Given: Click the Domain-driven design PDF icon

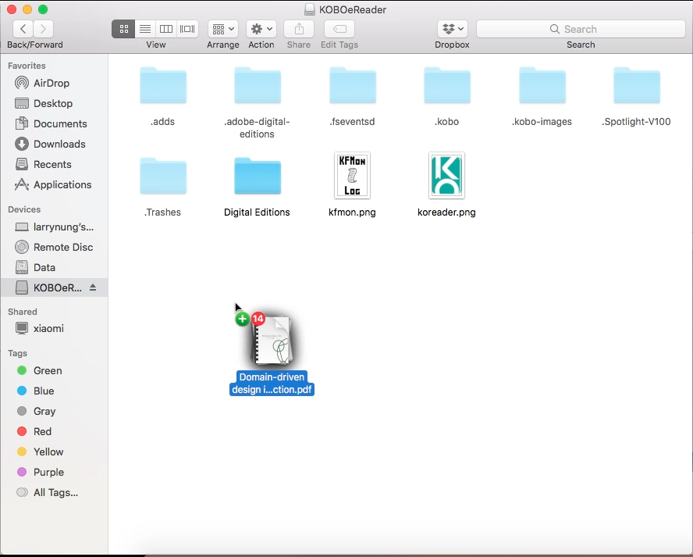Looking at the screenshot, I should pyautogui.click(x=271, y=341).
